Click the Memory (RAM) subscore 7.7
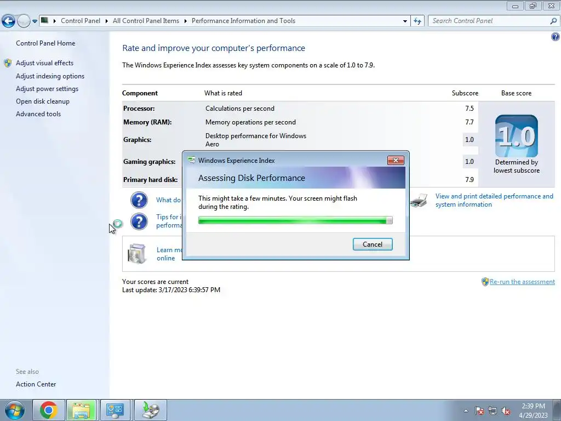561x421 pixels. pyautogui.click(x=470, y=122)
